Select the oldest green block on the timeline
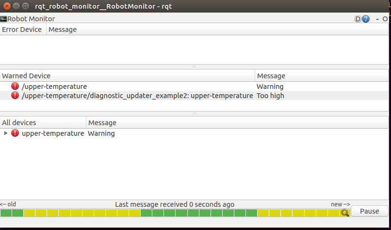 6,213
